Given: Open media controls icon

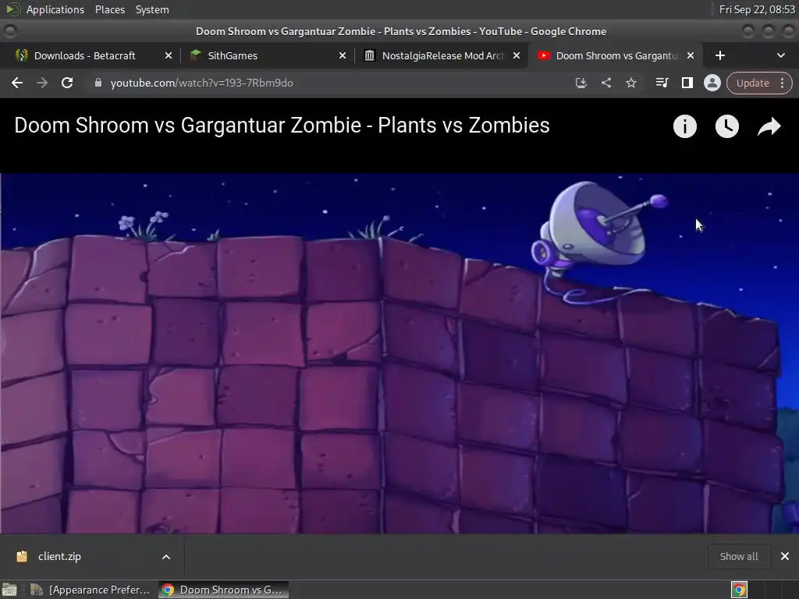Looking at the screenshot, I should 662,83.
